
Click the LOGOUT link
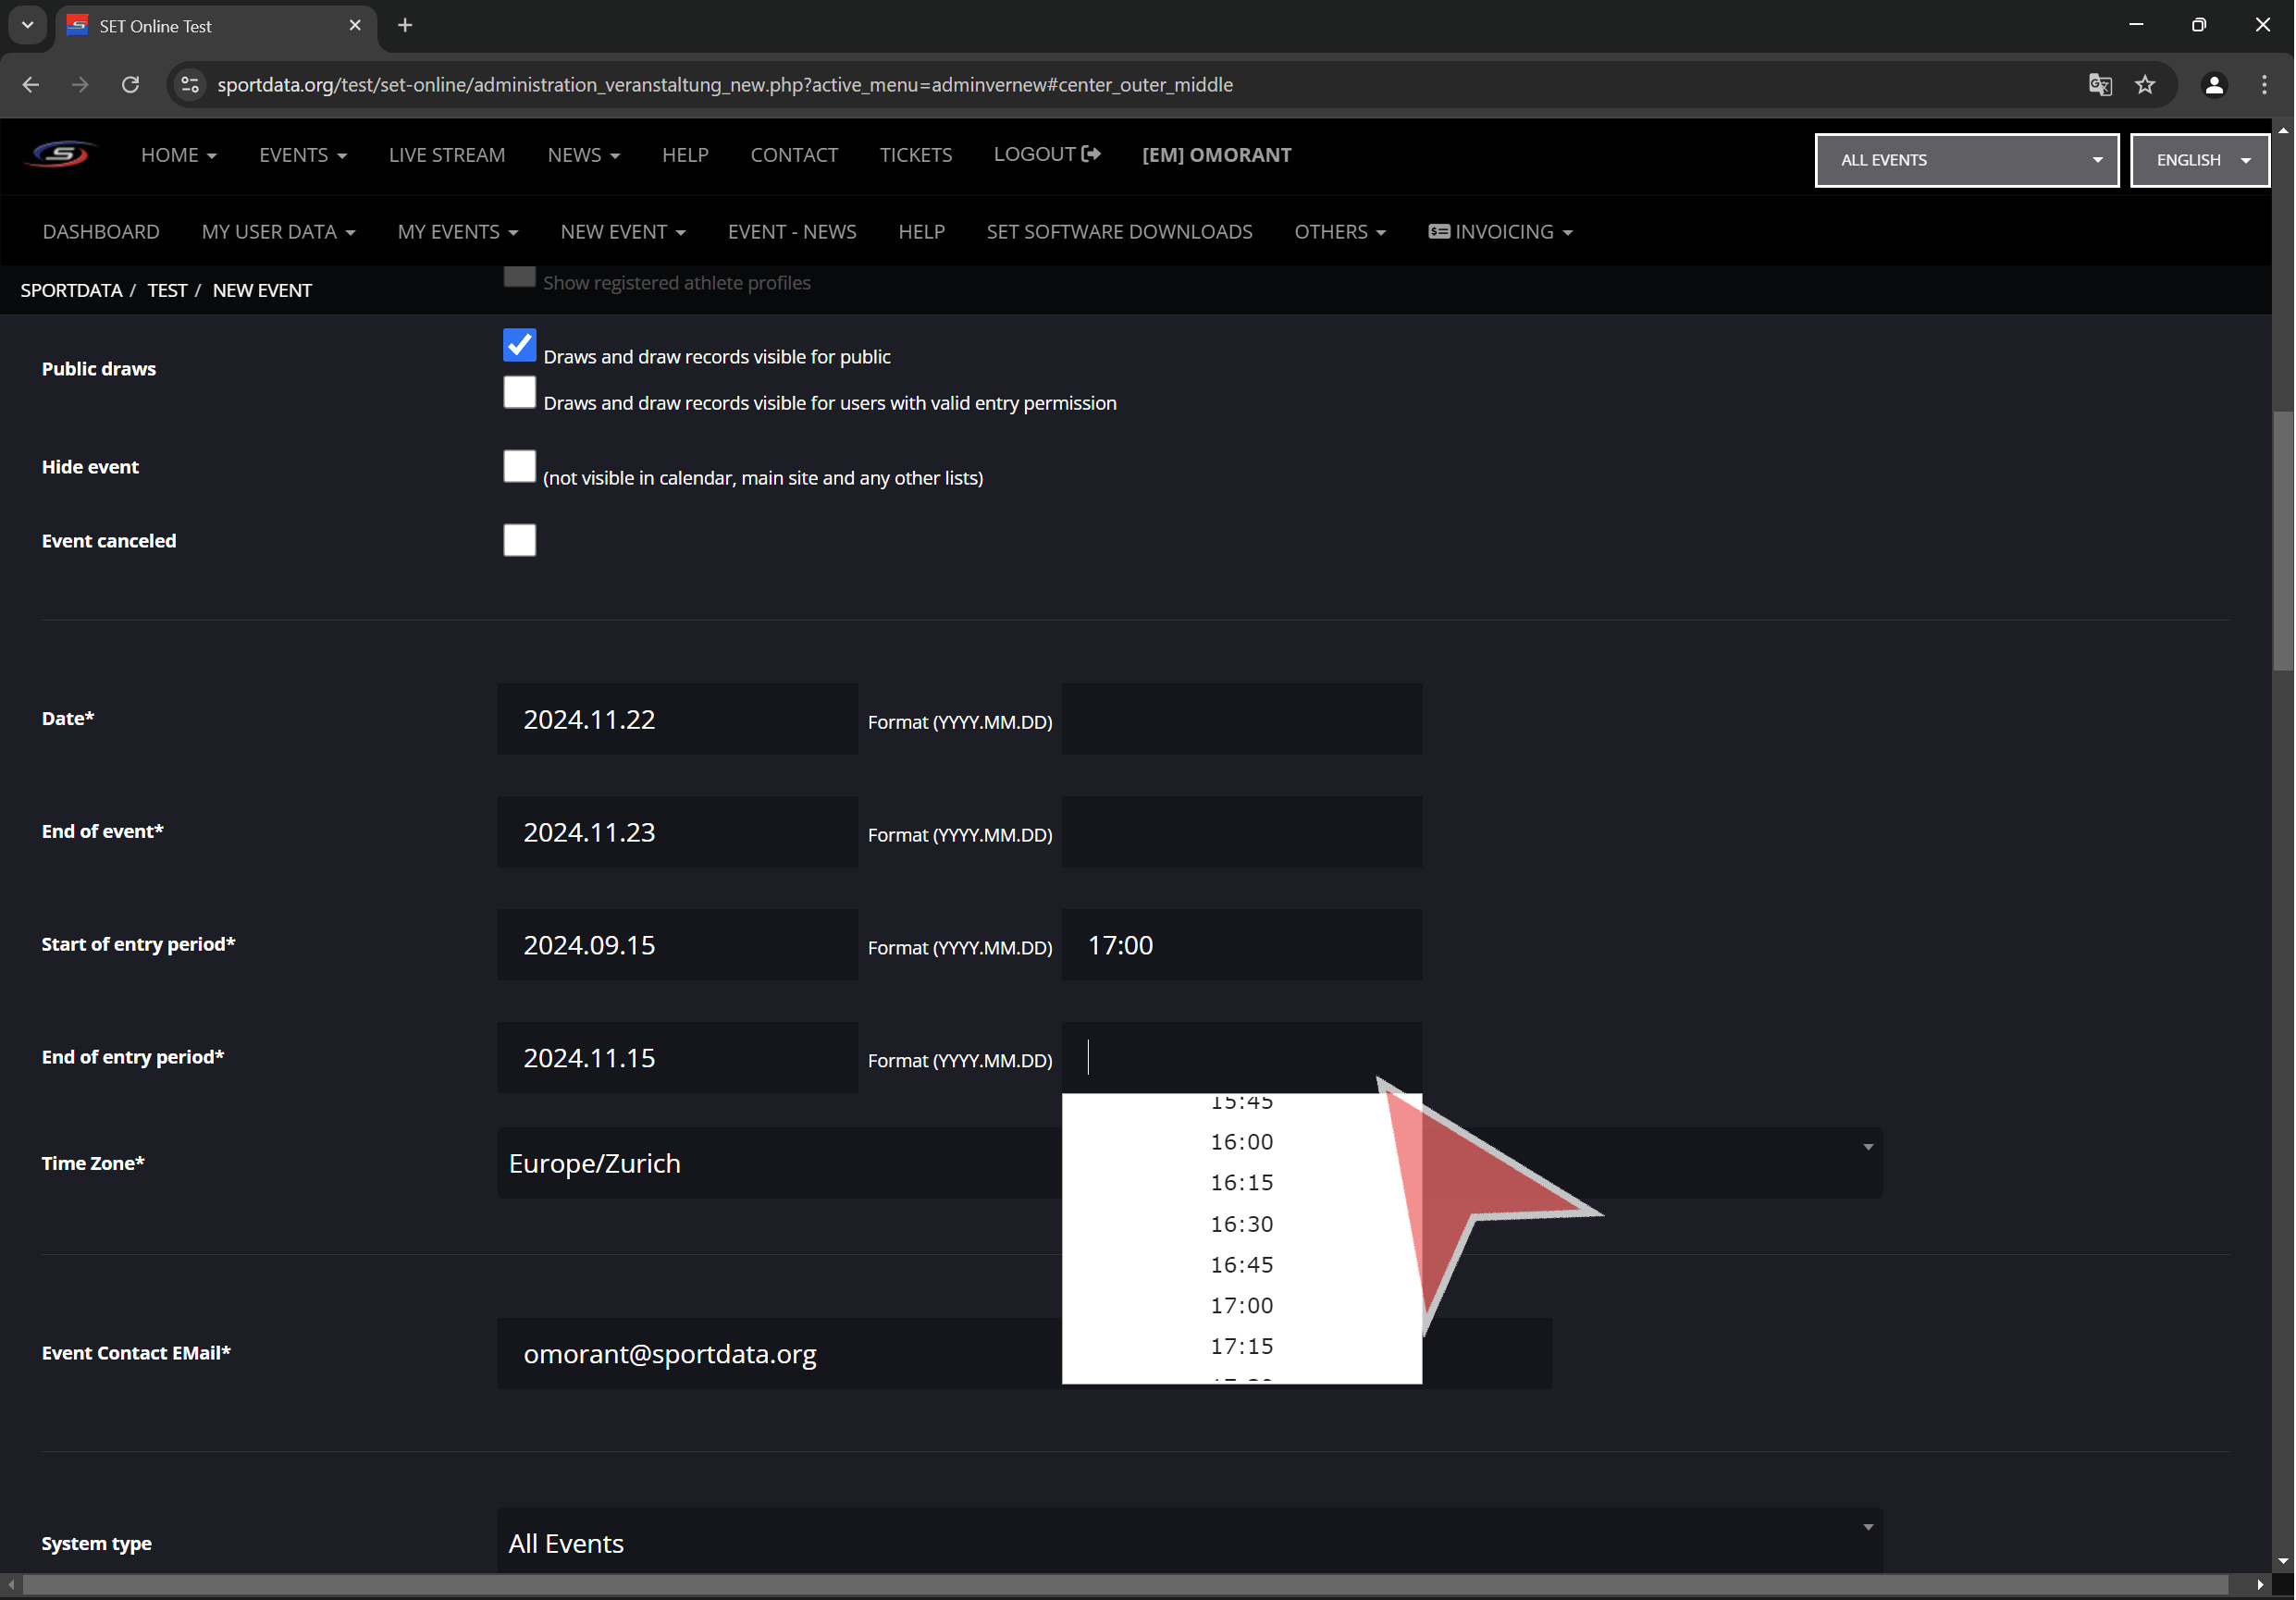click(x=1046, y=155)
